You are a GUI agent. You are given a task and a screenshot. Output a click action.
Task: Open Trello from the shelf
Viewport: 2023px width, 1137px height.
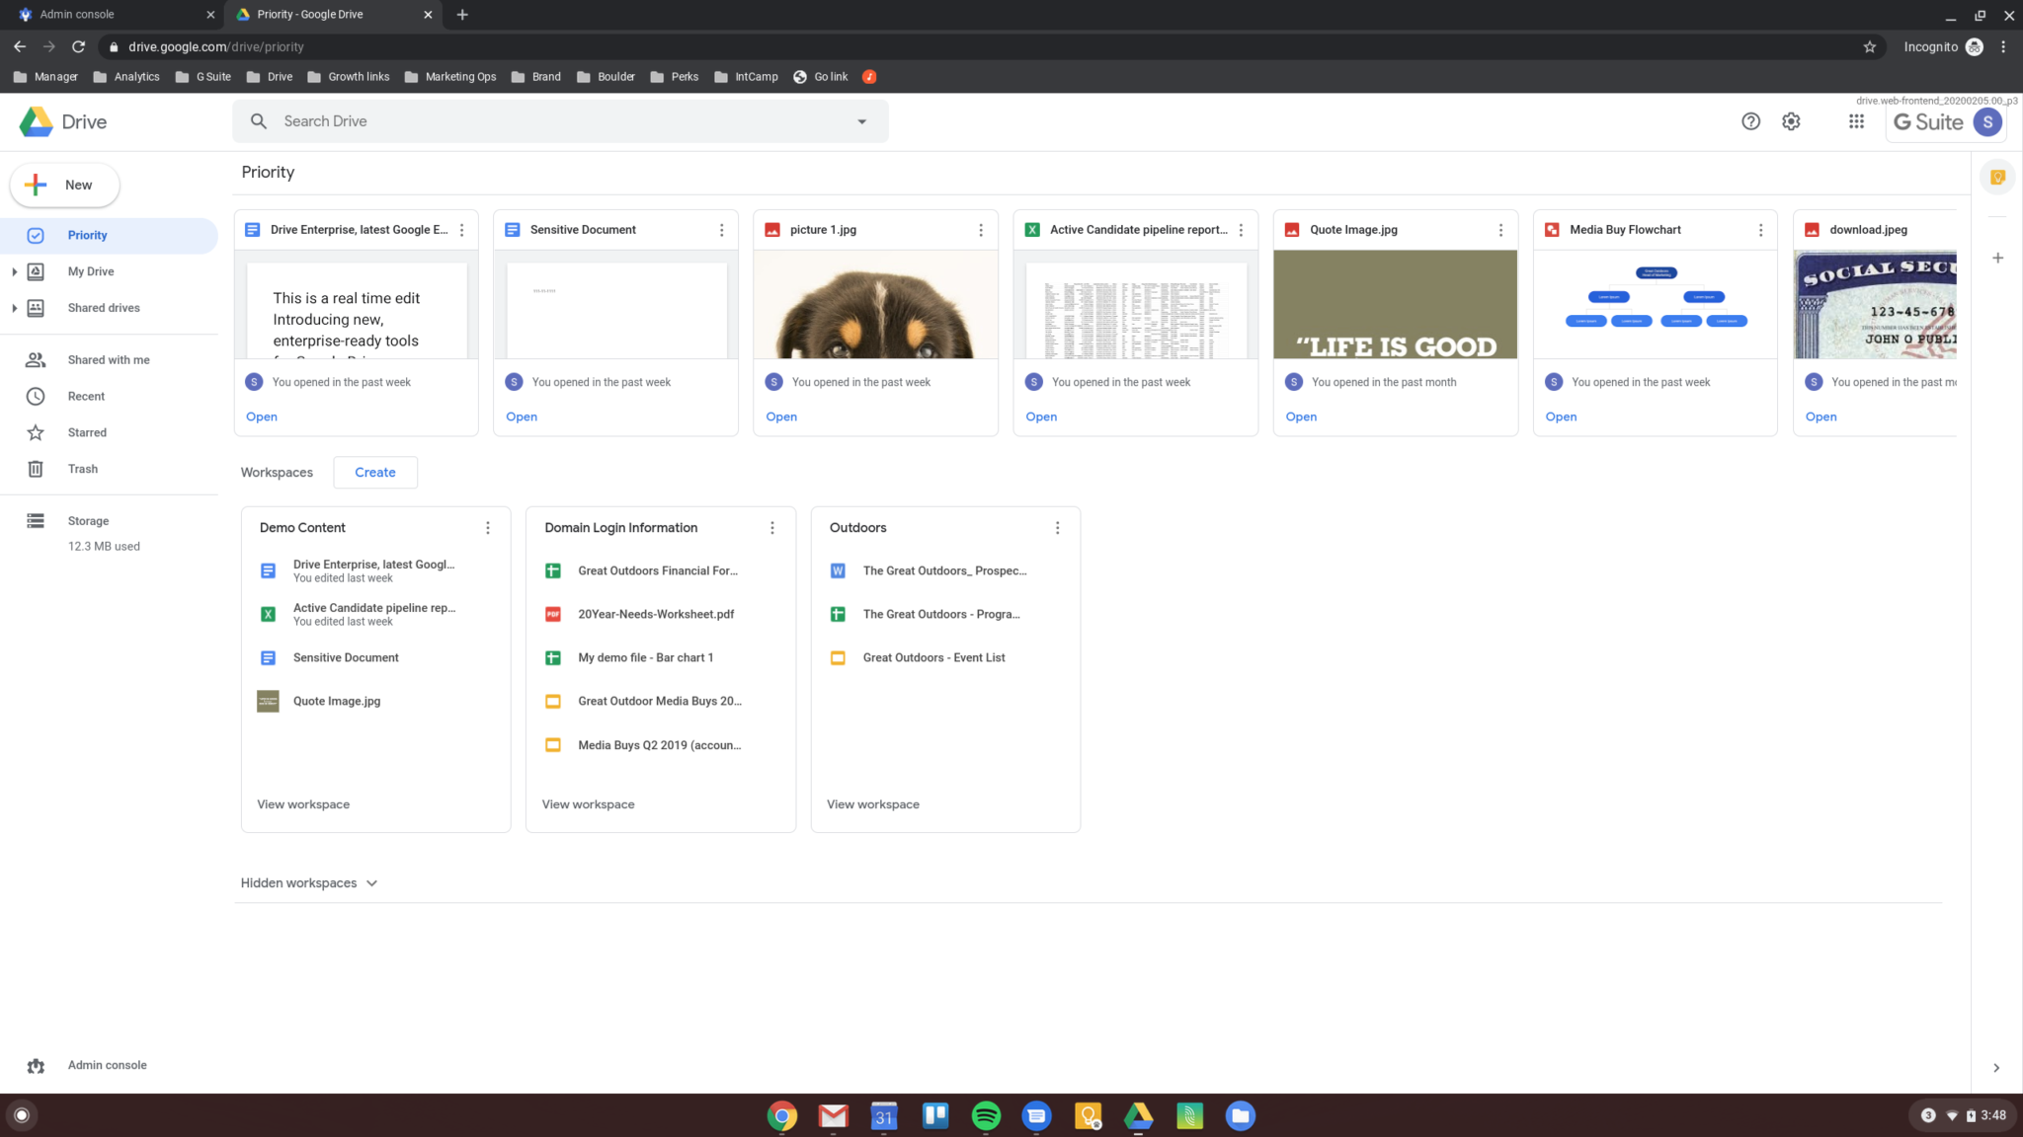pyautogui.click(x=935, y=1116)
